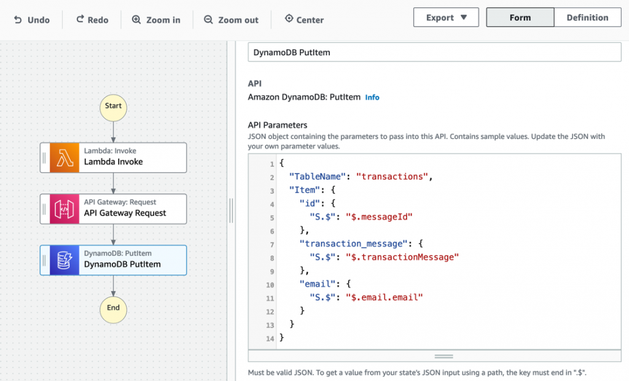The width and height of the screenshot is (629, 381).
Task: Edit the state name field DynamoDB PutItem
Action: pos(434,52)
